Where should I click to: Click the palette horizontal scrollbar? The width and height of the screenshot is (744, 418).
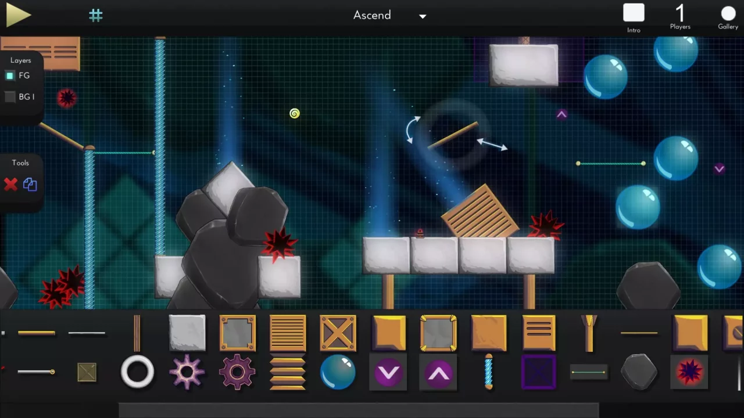[x=359, y=410]
